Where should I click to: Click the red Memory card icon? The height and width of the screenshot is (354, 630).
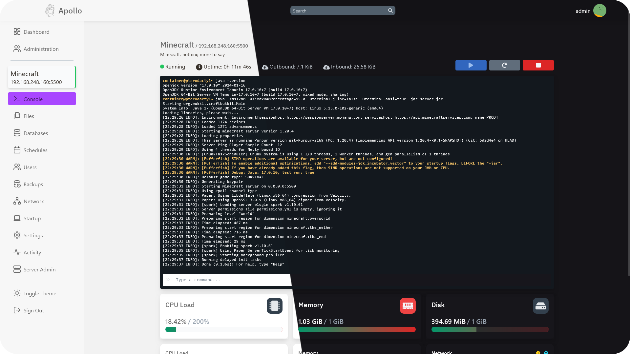click(408, 306)
